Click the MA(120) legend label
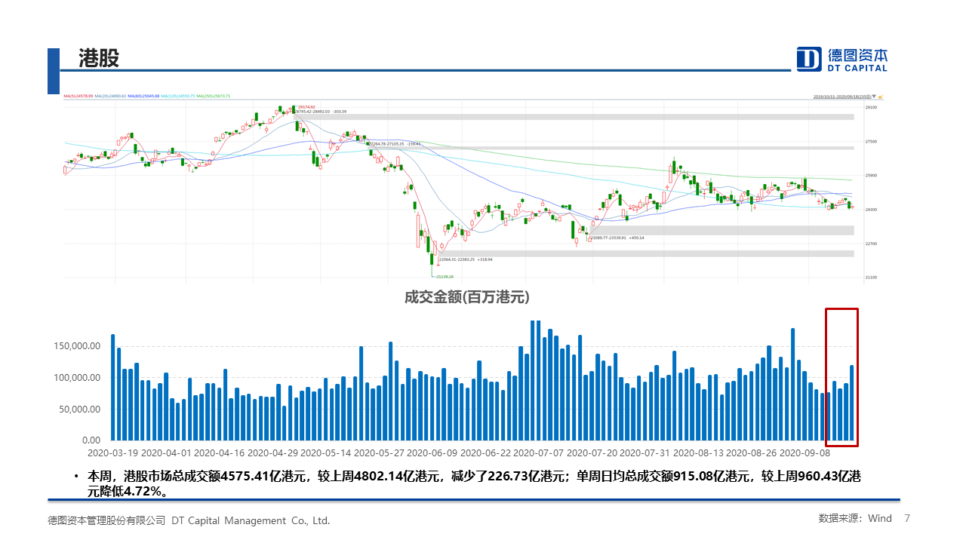Viewport: 966px width, 543px height. coord(180,97)
